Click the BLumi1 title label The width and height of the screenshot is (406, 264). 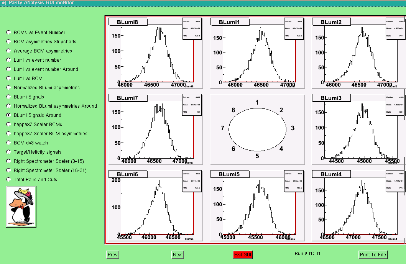coord(230,22)
